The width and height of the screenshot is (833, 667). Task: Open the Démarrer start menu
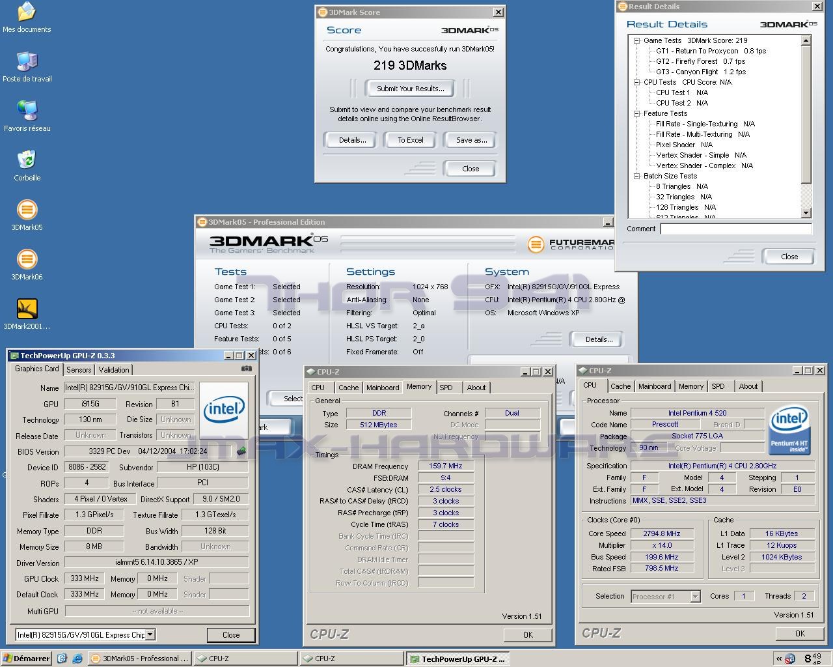[26, 659]
